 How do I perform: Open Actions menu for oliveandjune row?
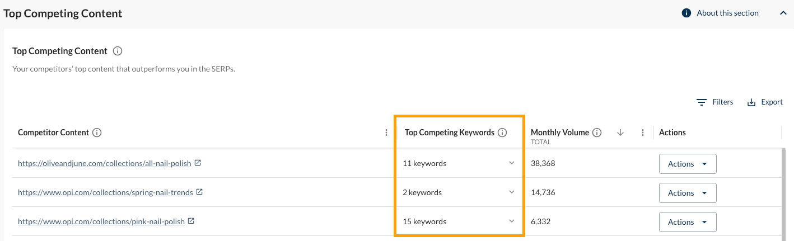point(688,164)
